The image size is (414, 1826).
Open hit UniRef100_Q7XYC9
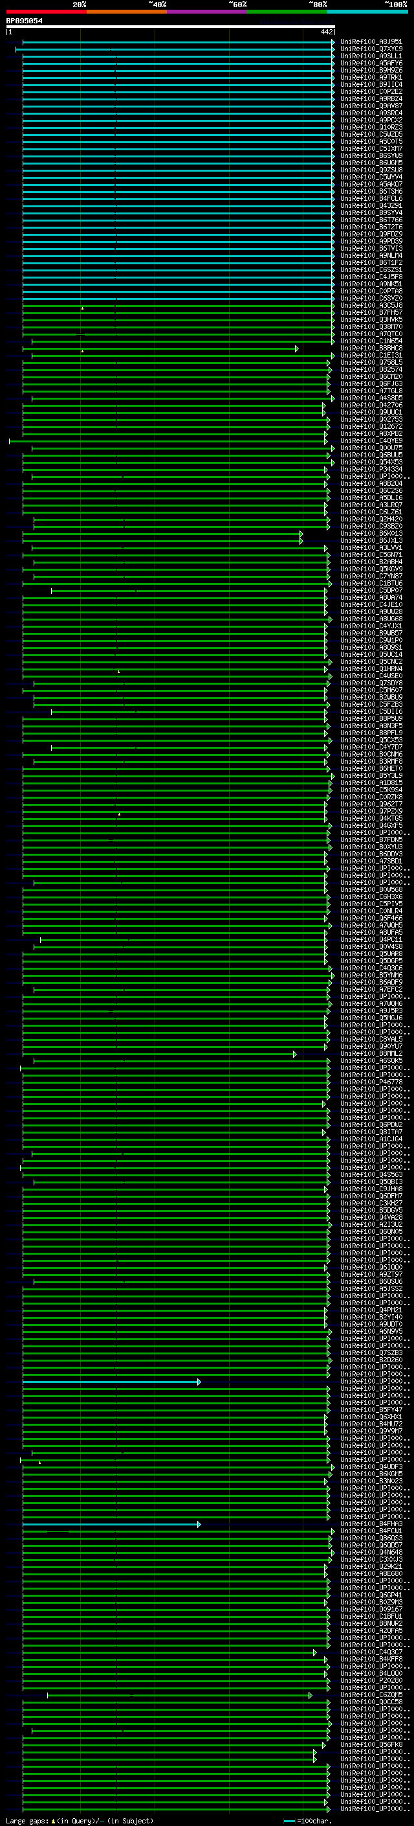pos(371,49)
